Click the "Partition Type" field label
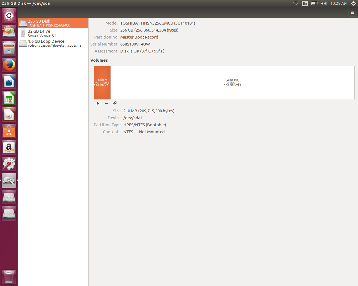Image resolution: width=358 pixels, height=286 pixels. [x=107, y=125]
